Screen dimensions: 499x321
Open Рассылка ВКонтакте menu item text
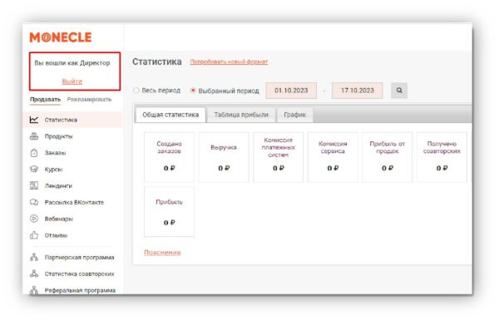[74, 202]
